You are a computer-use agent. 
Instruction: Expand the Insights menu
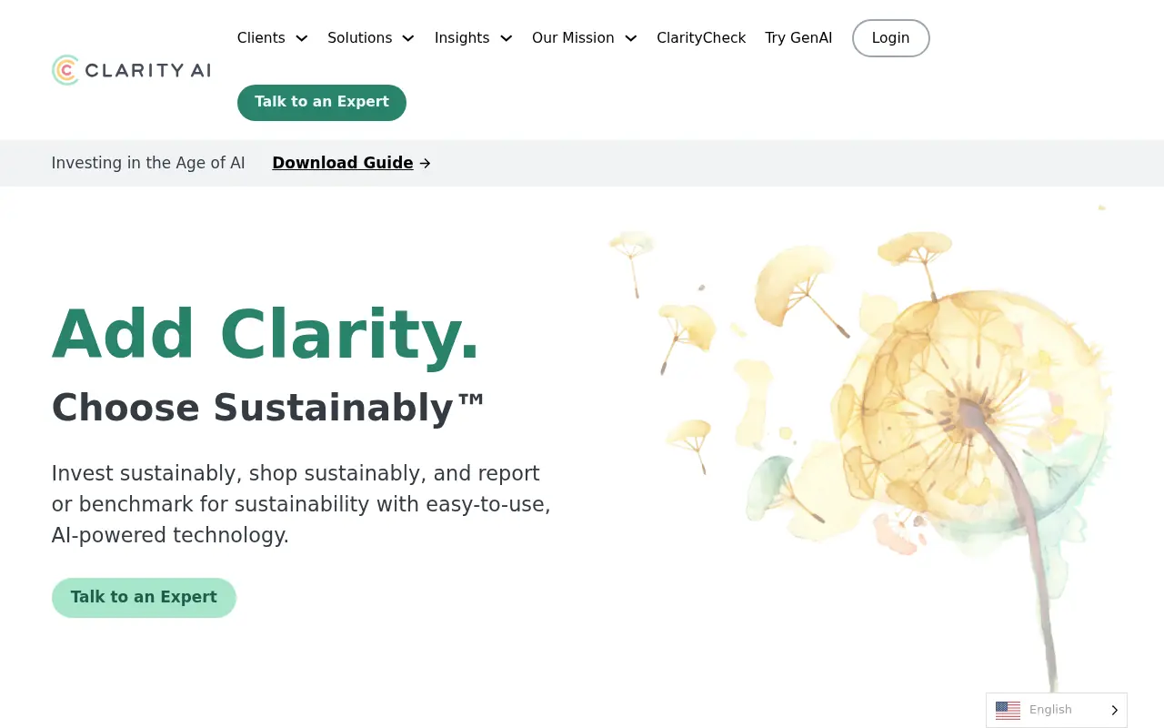click(x=462, y=38)
